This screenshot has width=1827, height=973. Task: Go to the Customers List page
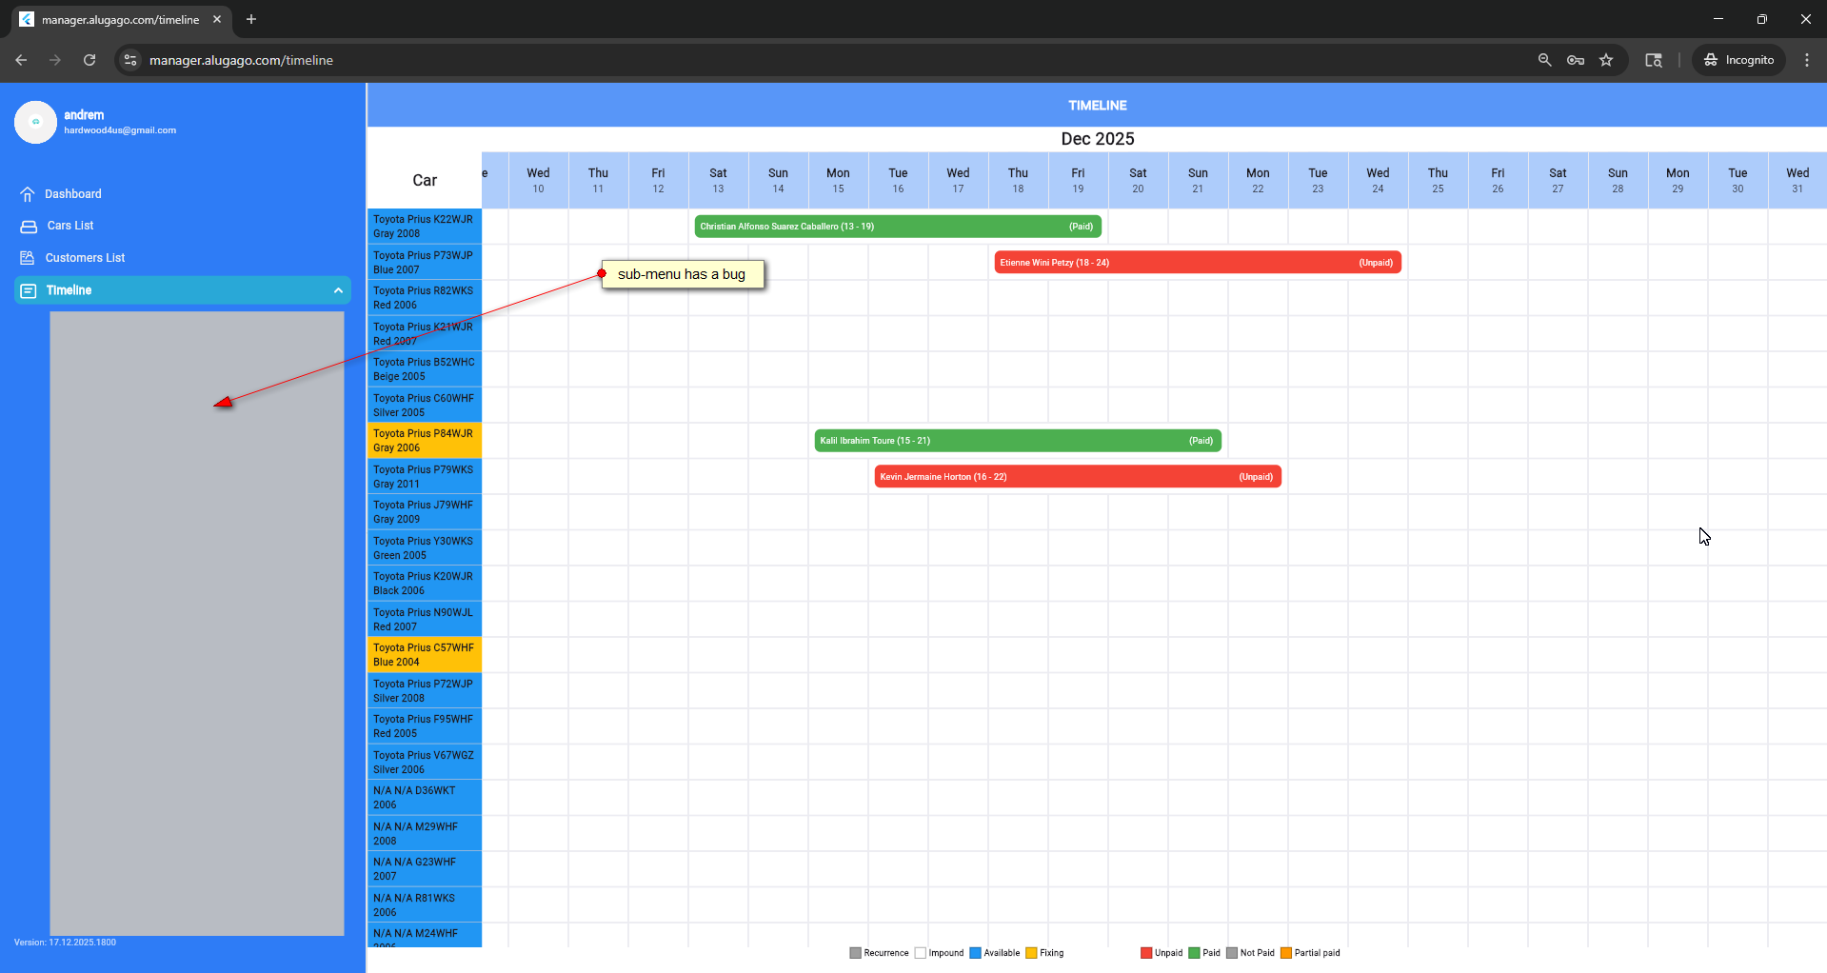85,258
